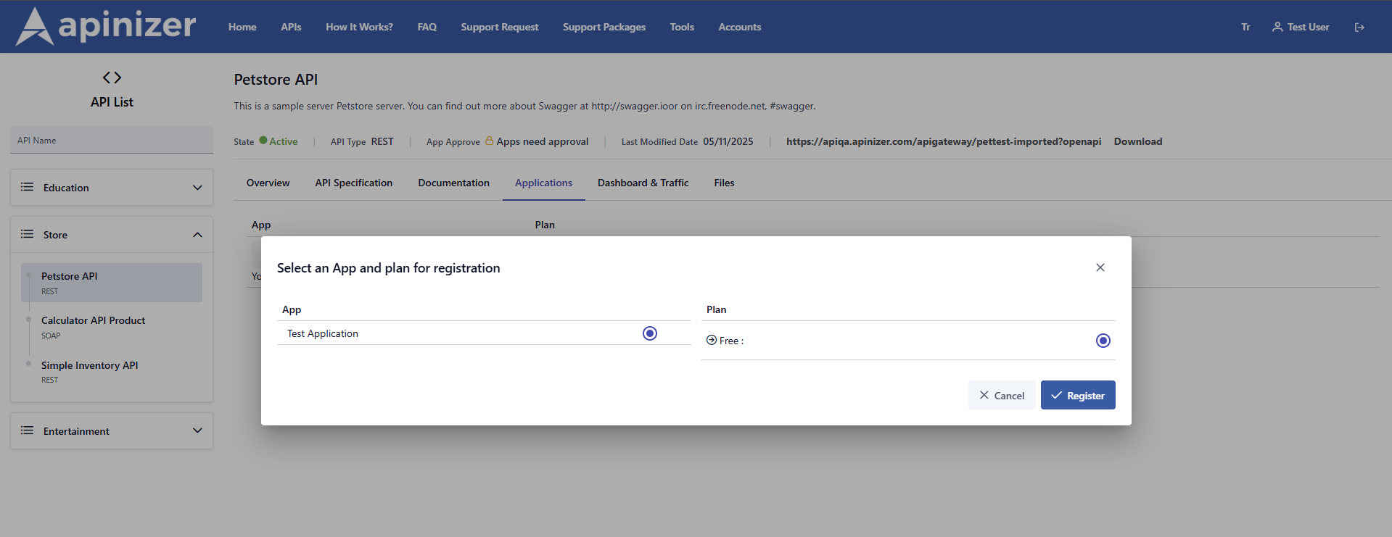Click the user profile icon

coord(1277,27)
